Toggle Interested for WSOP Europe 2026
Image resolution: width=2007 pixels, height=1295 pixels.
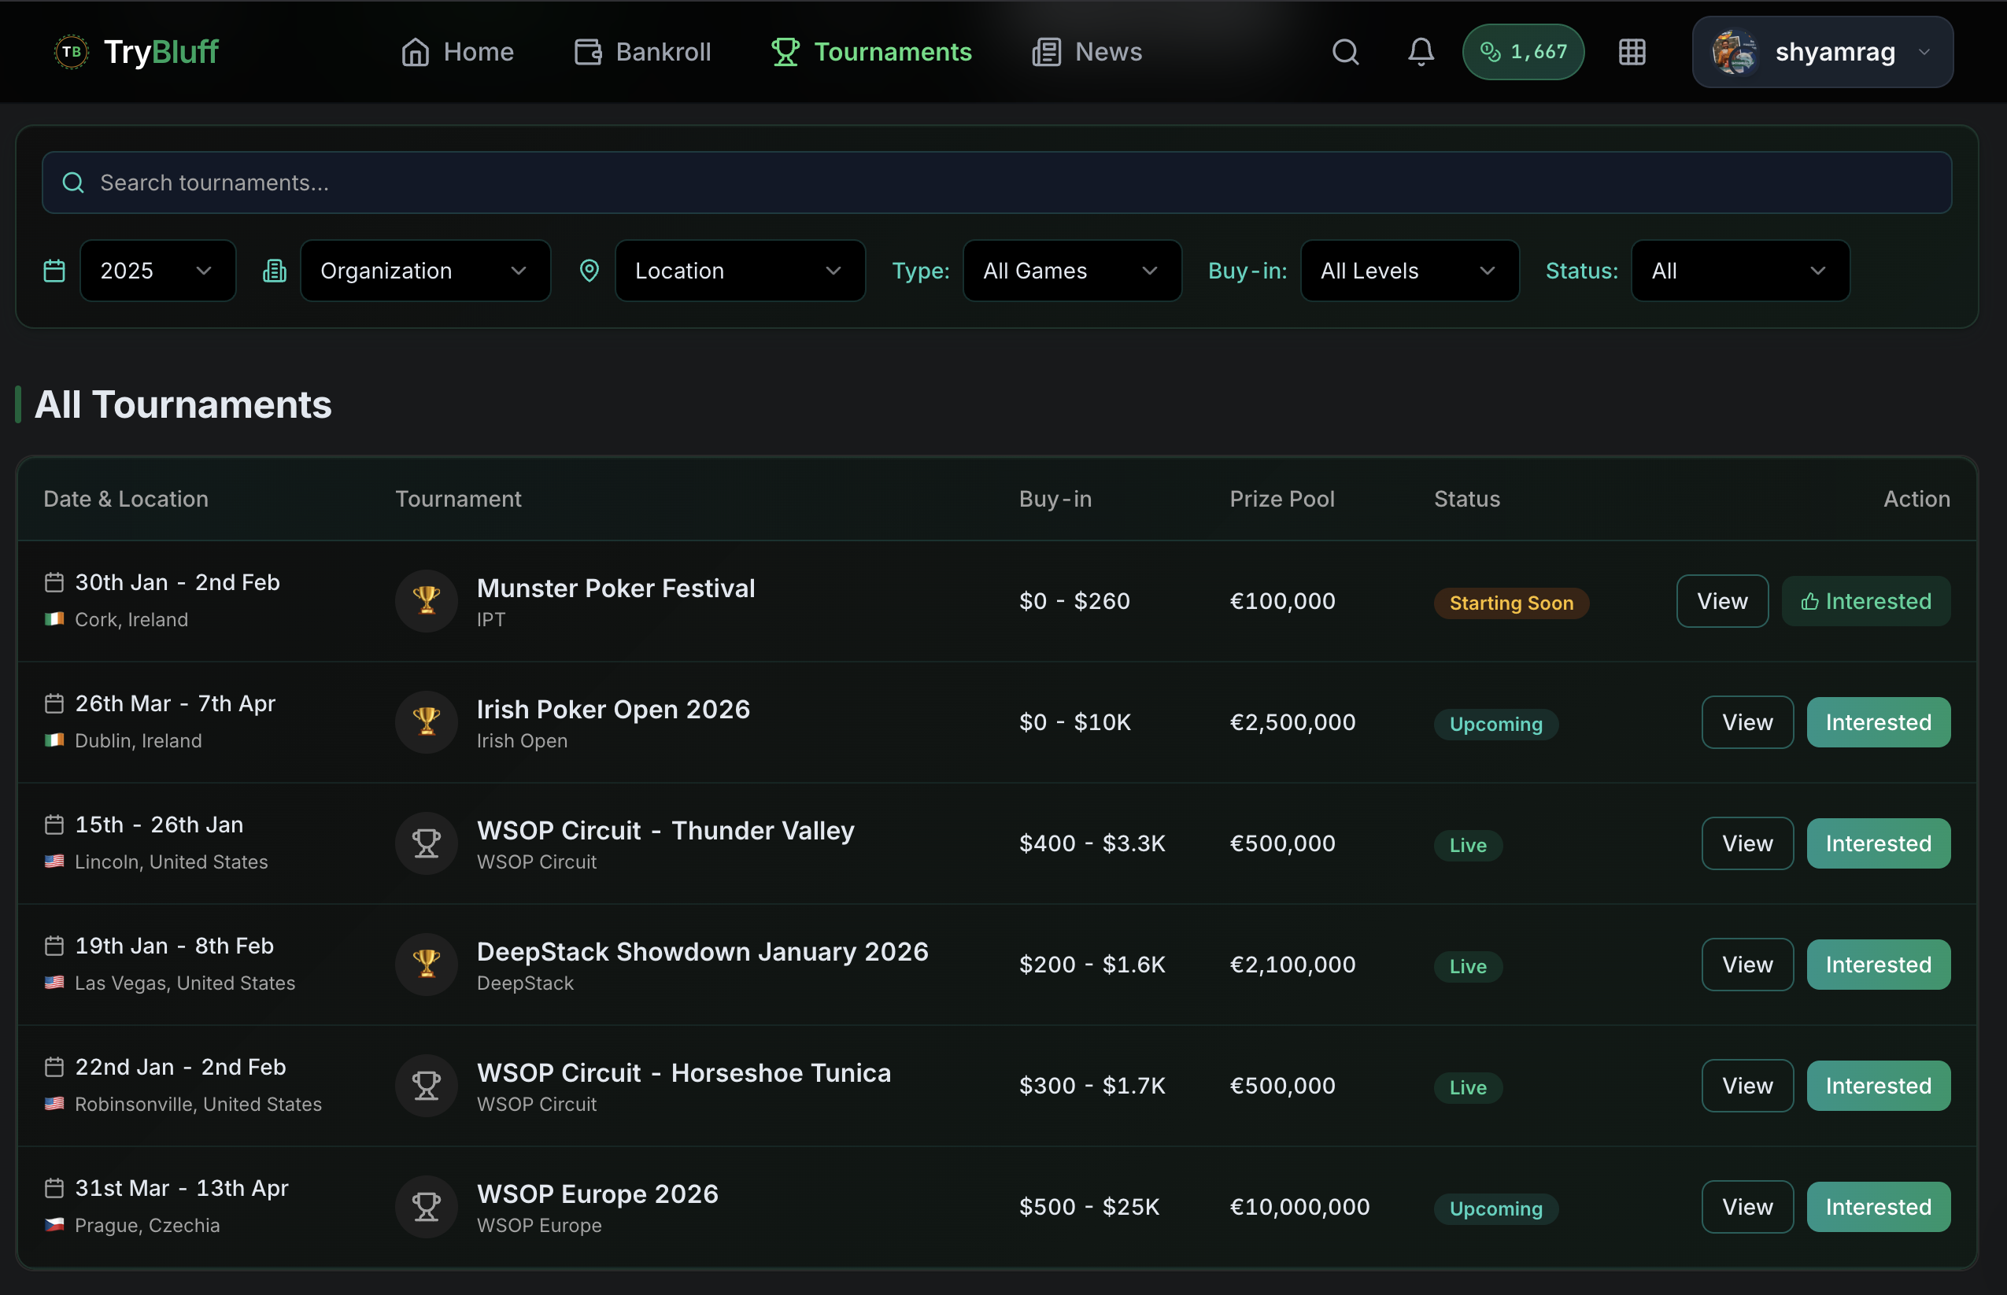[x=1878, y=1206]
